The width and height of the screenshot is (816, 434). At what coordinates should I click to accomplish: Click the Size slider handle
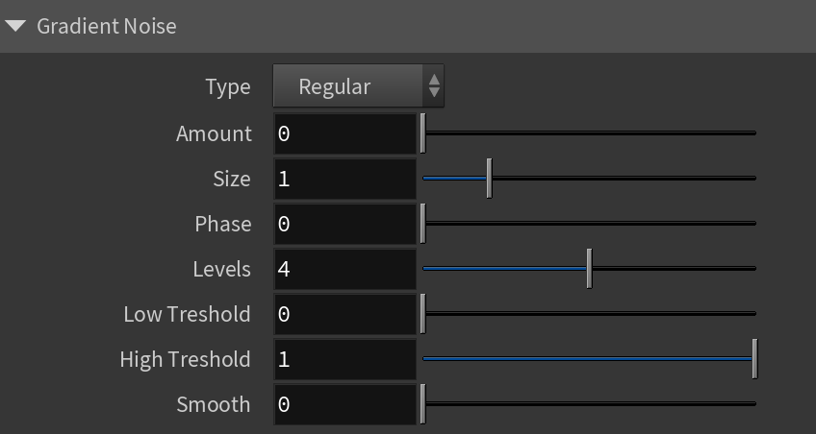pyautogui.click(x=489, y=179)
